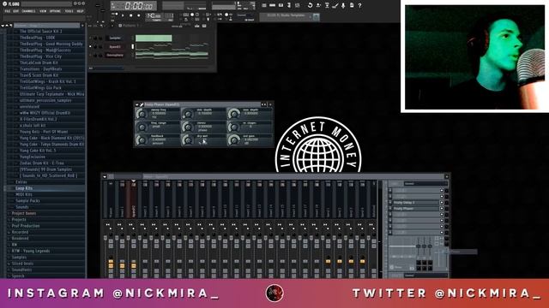This screenshot has height=308, width=549.
Task: Click the question mark help icon
Action: [x=360, y=6]
